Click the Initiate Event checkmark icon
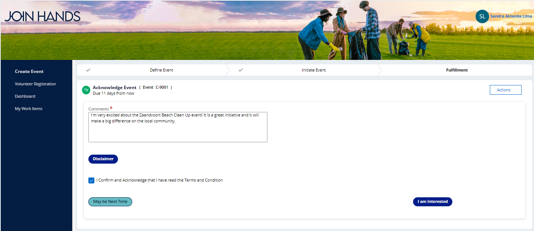Viewport: 534px width, 231px height. pyautogui.click(x=240, y=70)
